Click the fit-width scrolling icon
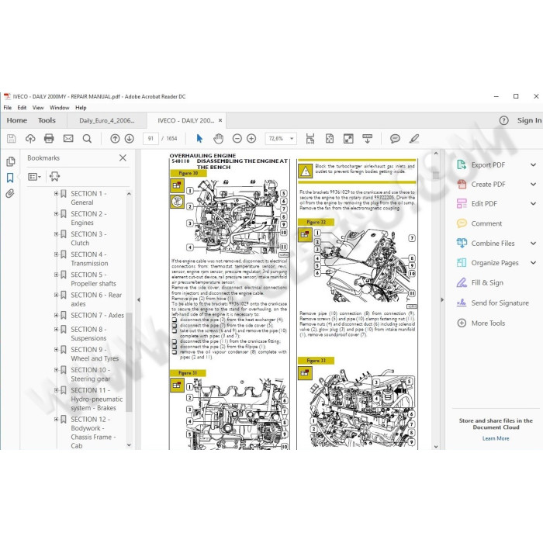Image resolution: width=543 pixels, height=543 pixels. pos(310,139)
